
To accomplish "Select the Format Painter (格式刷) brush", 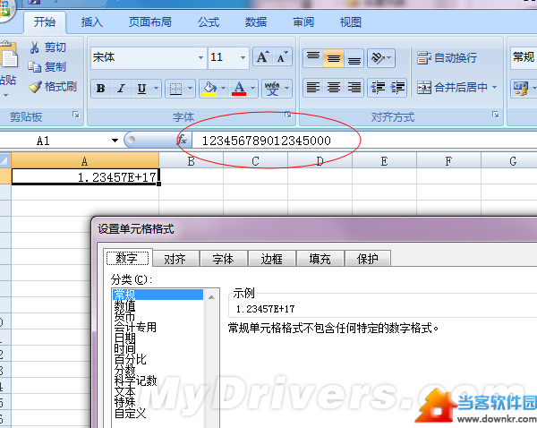I will point(35,87).
